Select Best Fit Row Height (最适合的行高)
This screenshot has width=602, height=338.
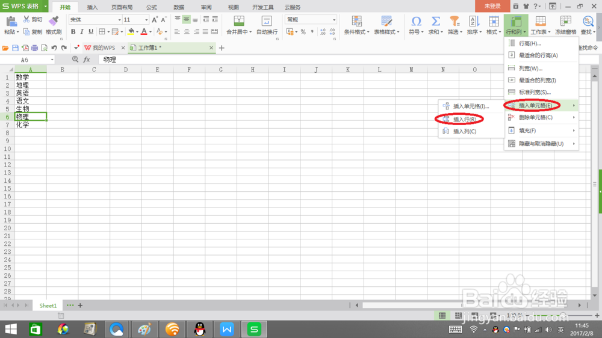click(541, 55)
